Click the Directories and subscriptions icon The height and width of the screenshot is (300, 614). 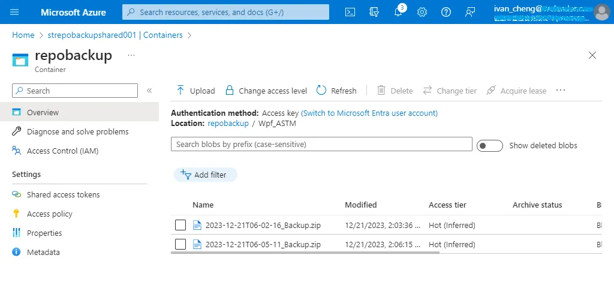pos(375,12)
